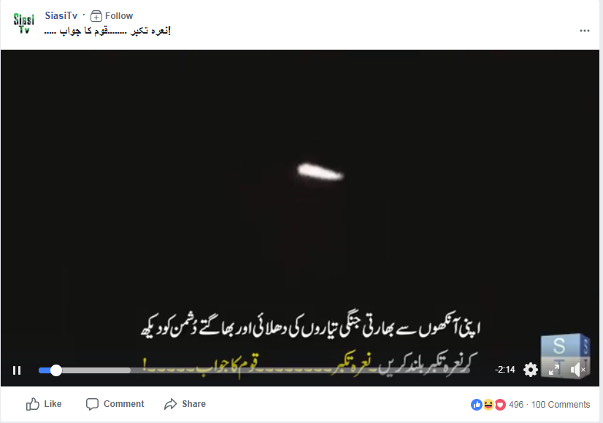Open post options three-dot menu
The height and width of the screenshot is (423, 603).
pyautogui.click(x=585, y=31)
